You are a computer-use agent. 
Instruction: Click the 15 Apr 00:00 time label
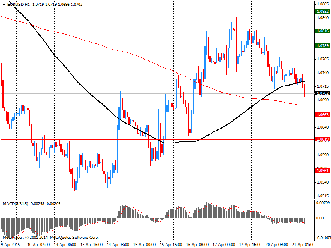pyautogui.click(x=144, y=245)
